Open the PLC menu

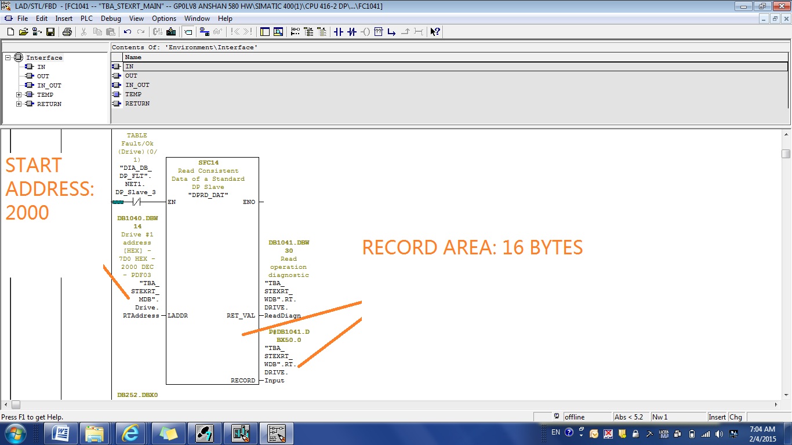coord(86,19)
